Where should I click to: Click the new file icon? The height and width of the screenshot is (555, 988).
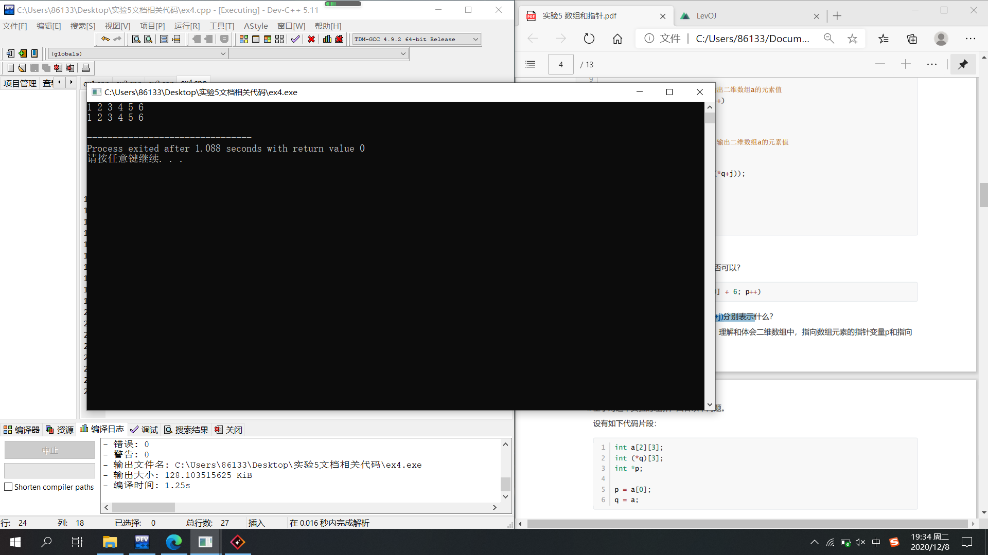(x=11, y=68)
